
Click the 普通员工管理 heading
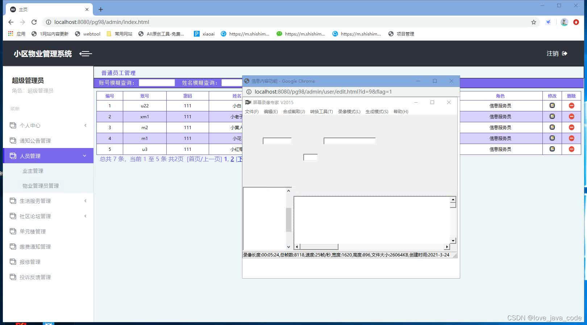tap(118, 73)
